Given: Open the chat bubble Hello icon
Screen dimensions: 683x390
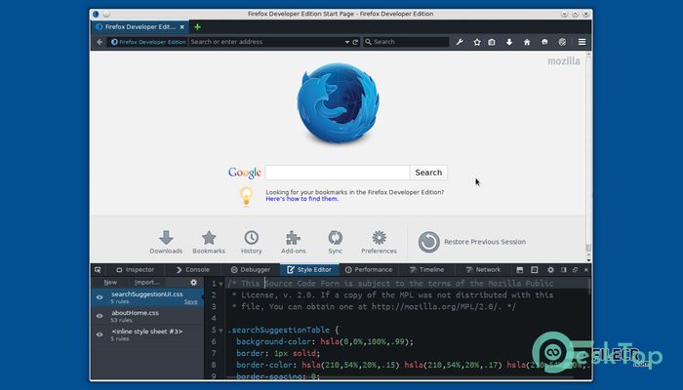Looking at the screenshot, I should (544, 42).
